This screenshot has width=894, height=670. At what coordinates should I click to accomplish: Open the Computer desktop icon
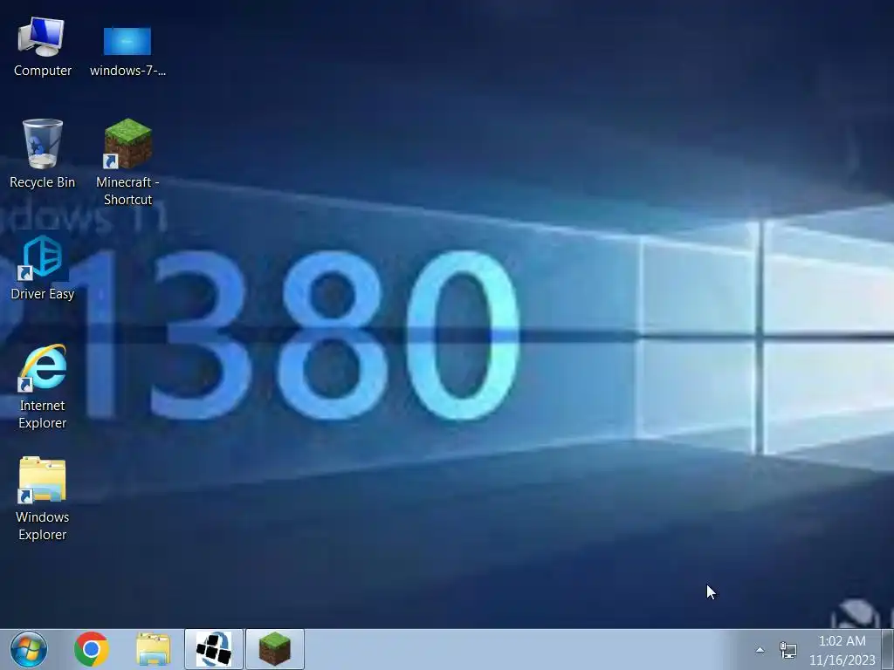[x=42, y=37]
